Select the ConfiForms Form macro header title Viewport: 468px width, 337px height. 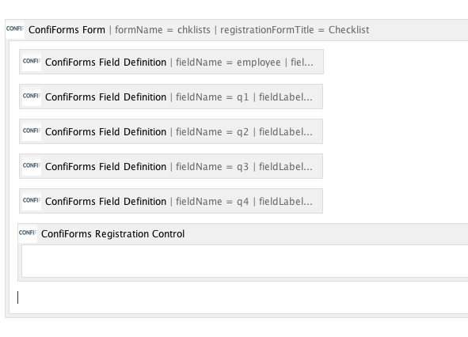[67, 30]
